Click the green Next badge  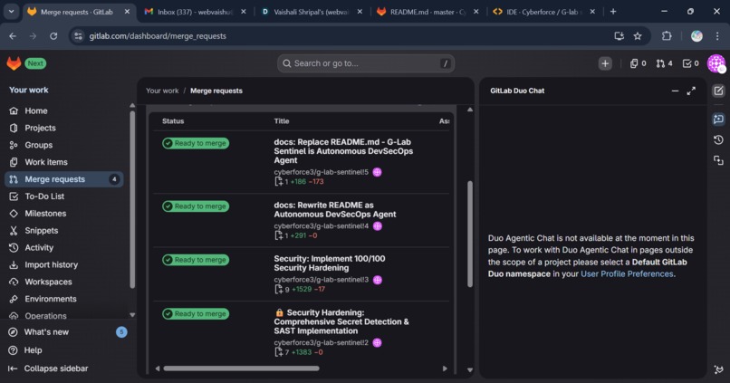pos(35,63)
